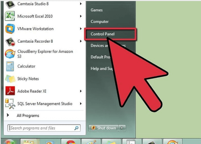
Task: Expand the Microsoft Excel 2010 jump list arrow
Action: 81,16
